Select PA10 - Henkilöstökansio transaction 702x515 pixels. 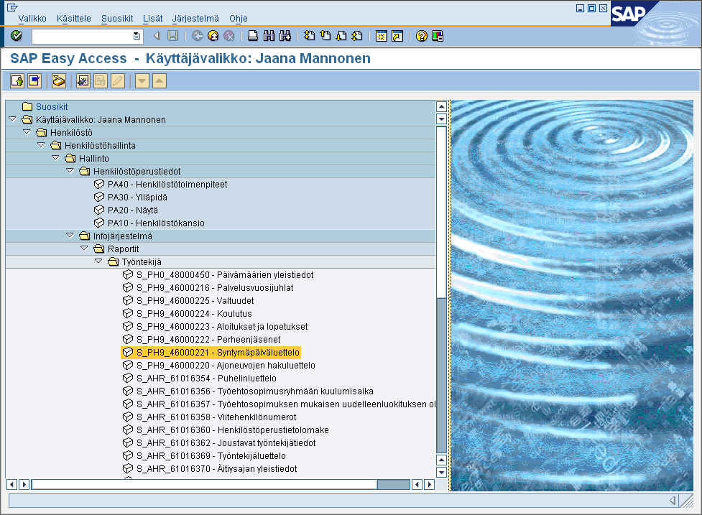coord(156,223)
